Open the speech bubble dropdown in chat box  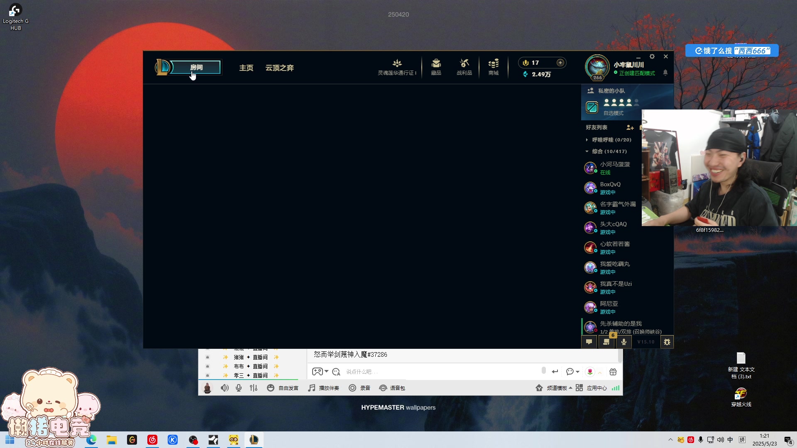point(572,372)
